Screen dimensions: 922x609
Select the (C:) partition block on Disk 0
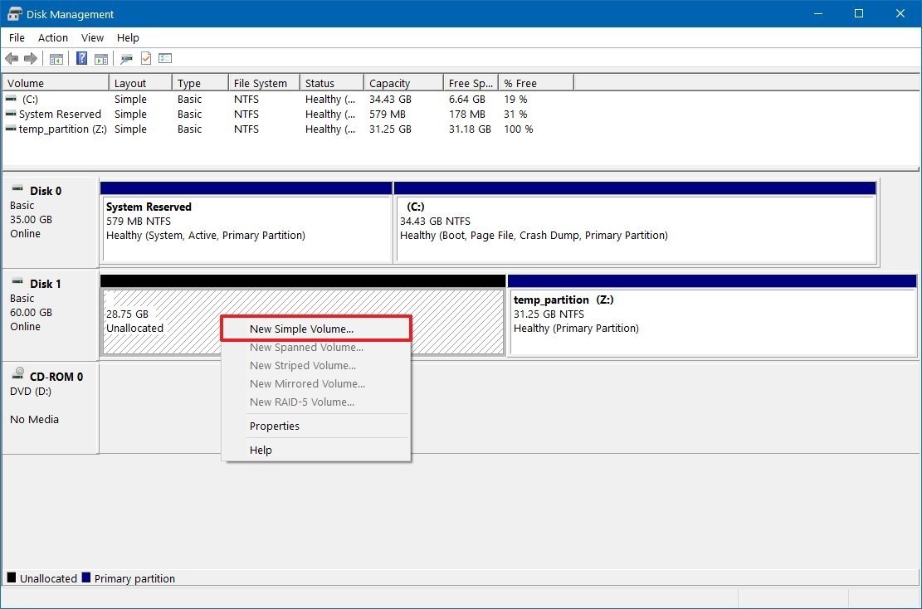tap(635, 228)
